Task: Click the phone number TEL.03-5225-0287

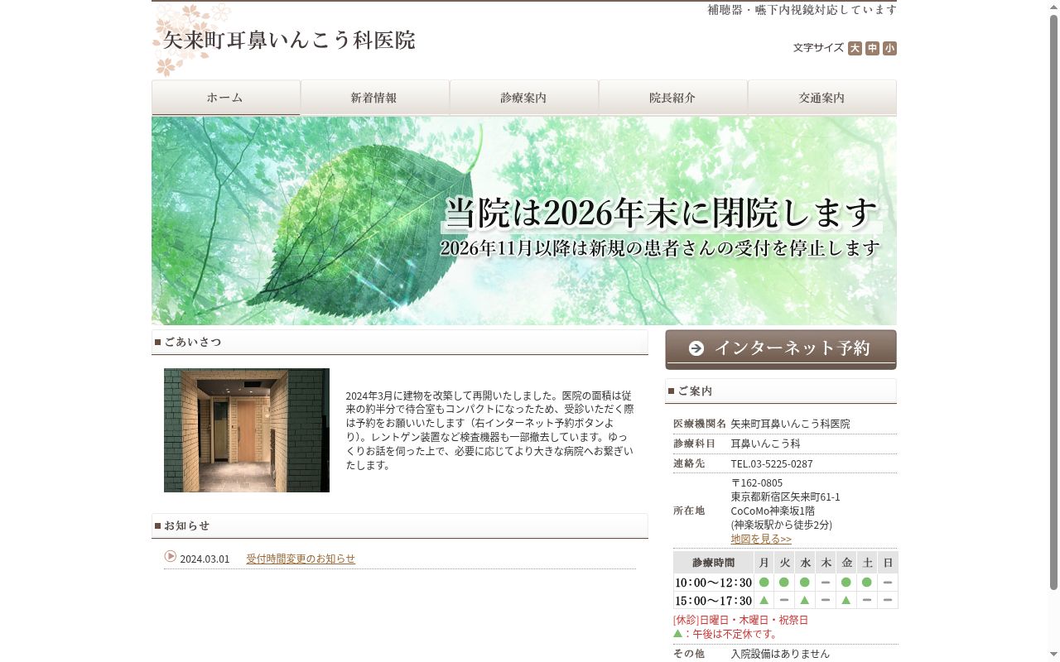Action: pos(772,463)
